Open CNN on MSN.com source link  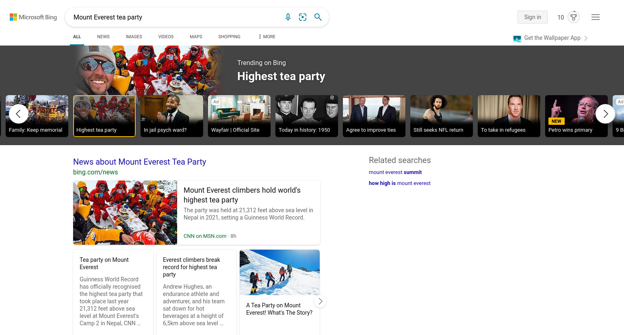point(205,236)
